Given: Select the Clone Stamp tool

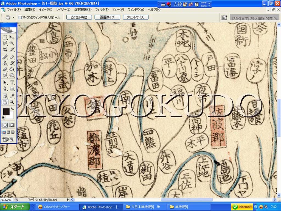Looking at the screenshot, I should [5, 63].
